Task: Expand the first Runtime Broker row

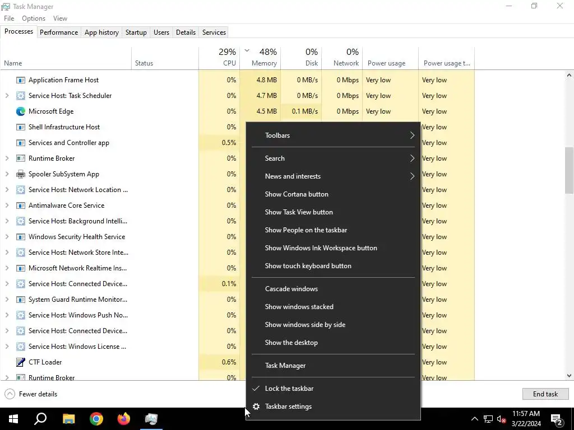Action: tap(7, 158)
